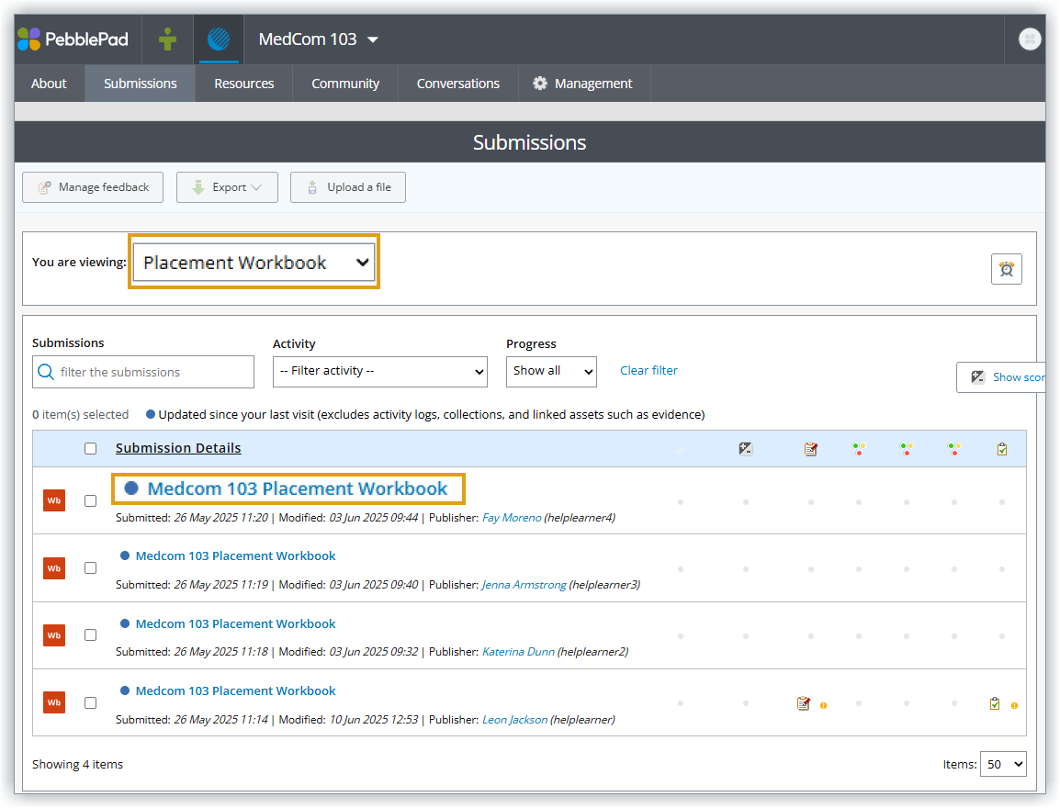Open the Filter activity dropdown
Screen dimensions: 1060x808
[x=380, y=372]
